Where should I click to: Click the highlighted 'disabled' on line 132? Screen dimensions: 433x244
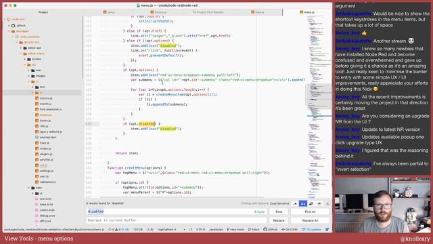[x=147, y=123]
